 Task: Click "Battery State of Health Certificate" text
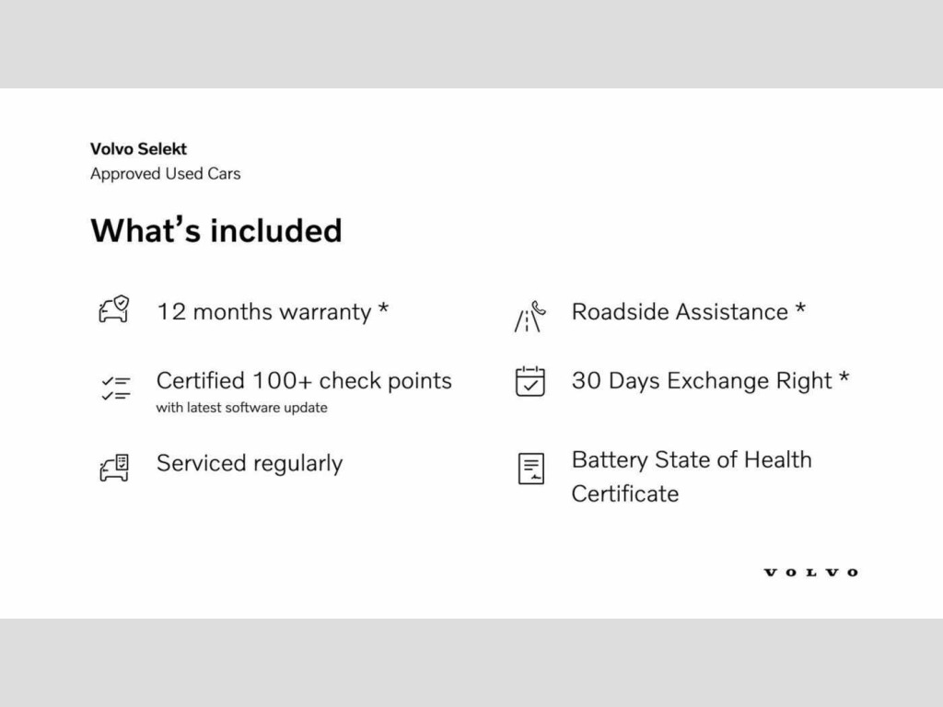pos(691,476)
